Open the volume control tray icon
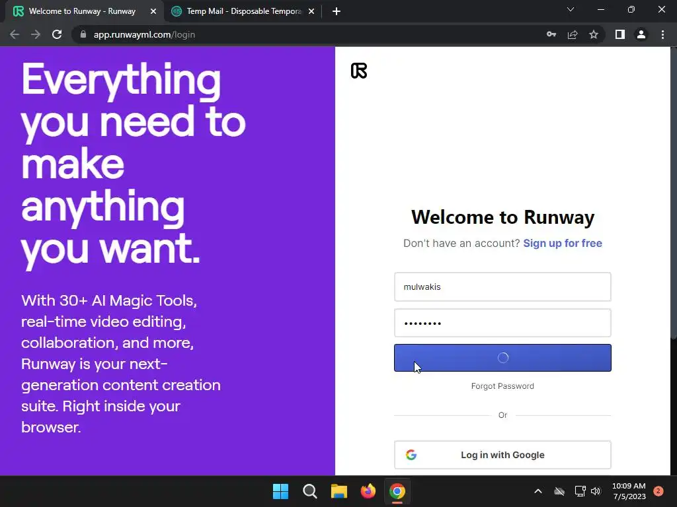The image size is (677, 507). 596,491
